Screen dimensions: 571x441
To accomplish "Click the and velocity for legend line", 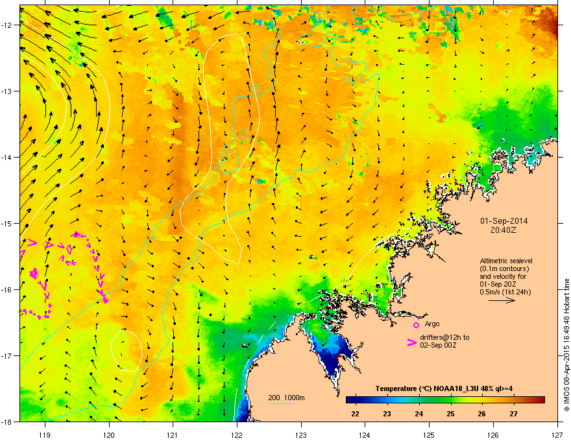I will [502, 276].
